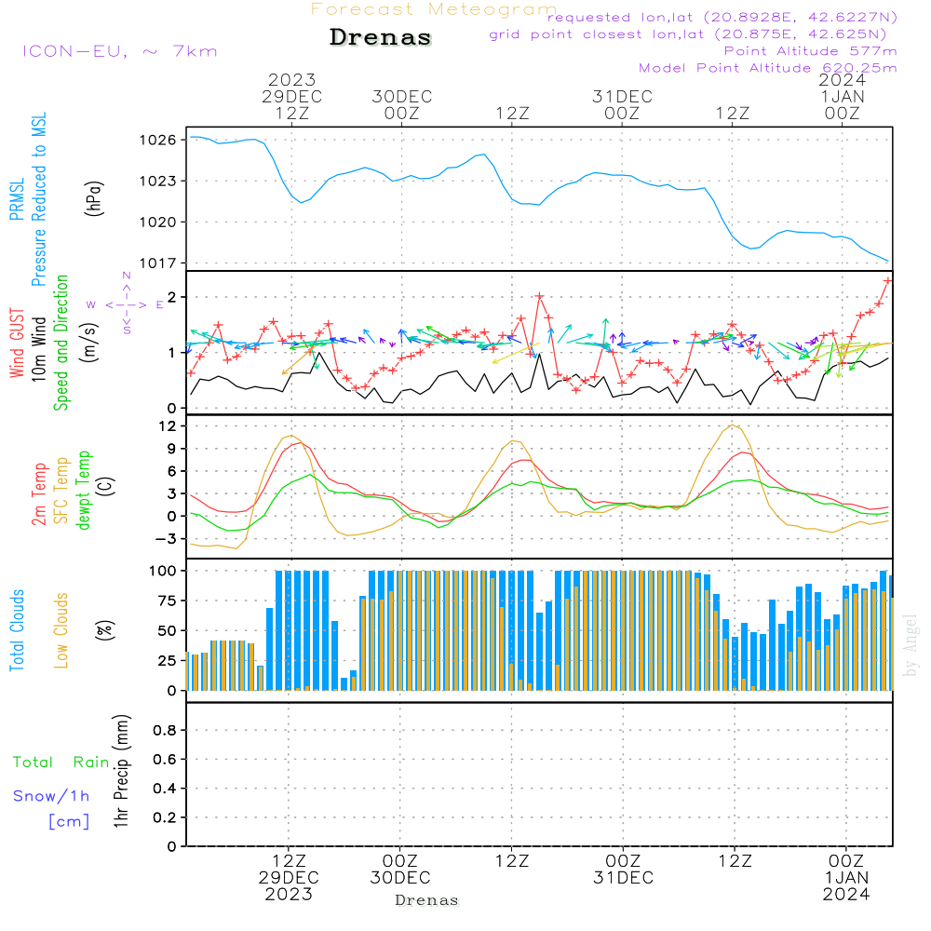
Task: Click the top axis "30DEC 00Z" date label
Action: coord(402,105)
